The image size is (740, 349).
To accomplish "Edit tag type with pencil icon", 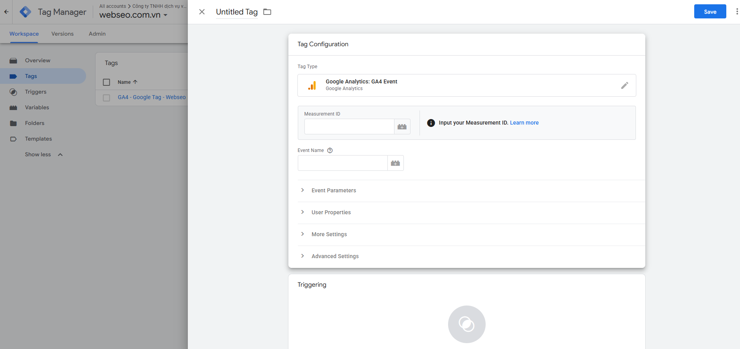I will tap(625, 85).
